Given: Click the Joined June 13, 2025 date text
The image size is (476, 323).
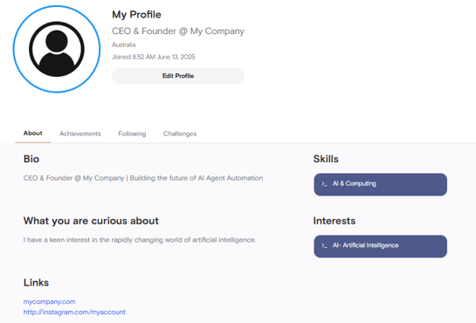Looking at the screenshot, I should click(154, 57).
